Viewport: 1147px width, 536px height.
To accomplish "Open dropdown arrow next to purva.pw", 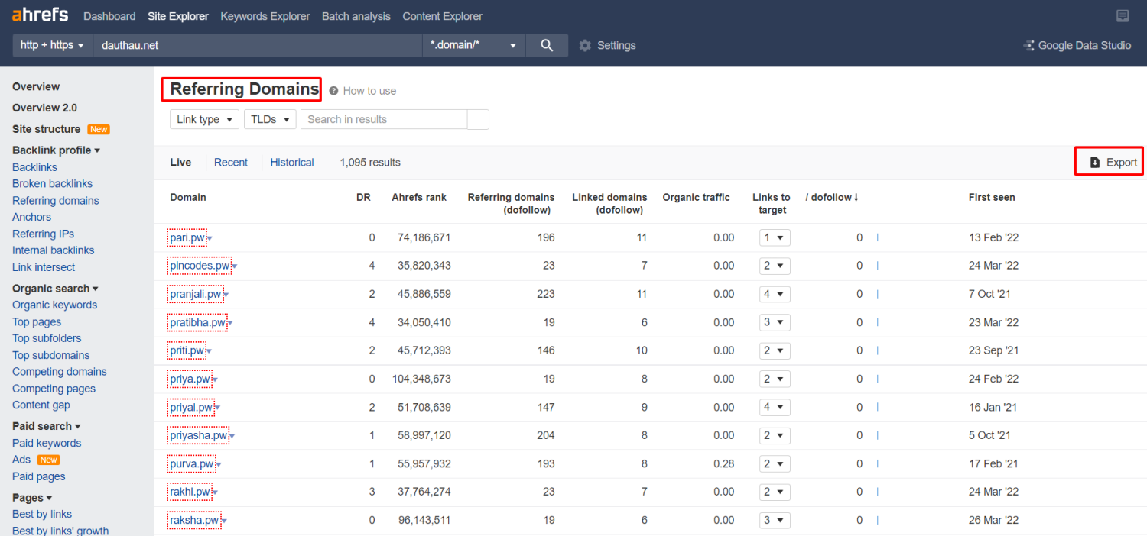I will point(219,465).
